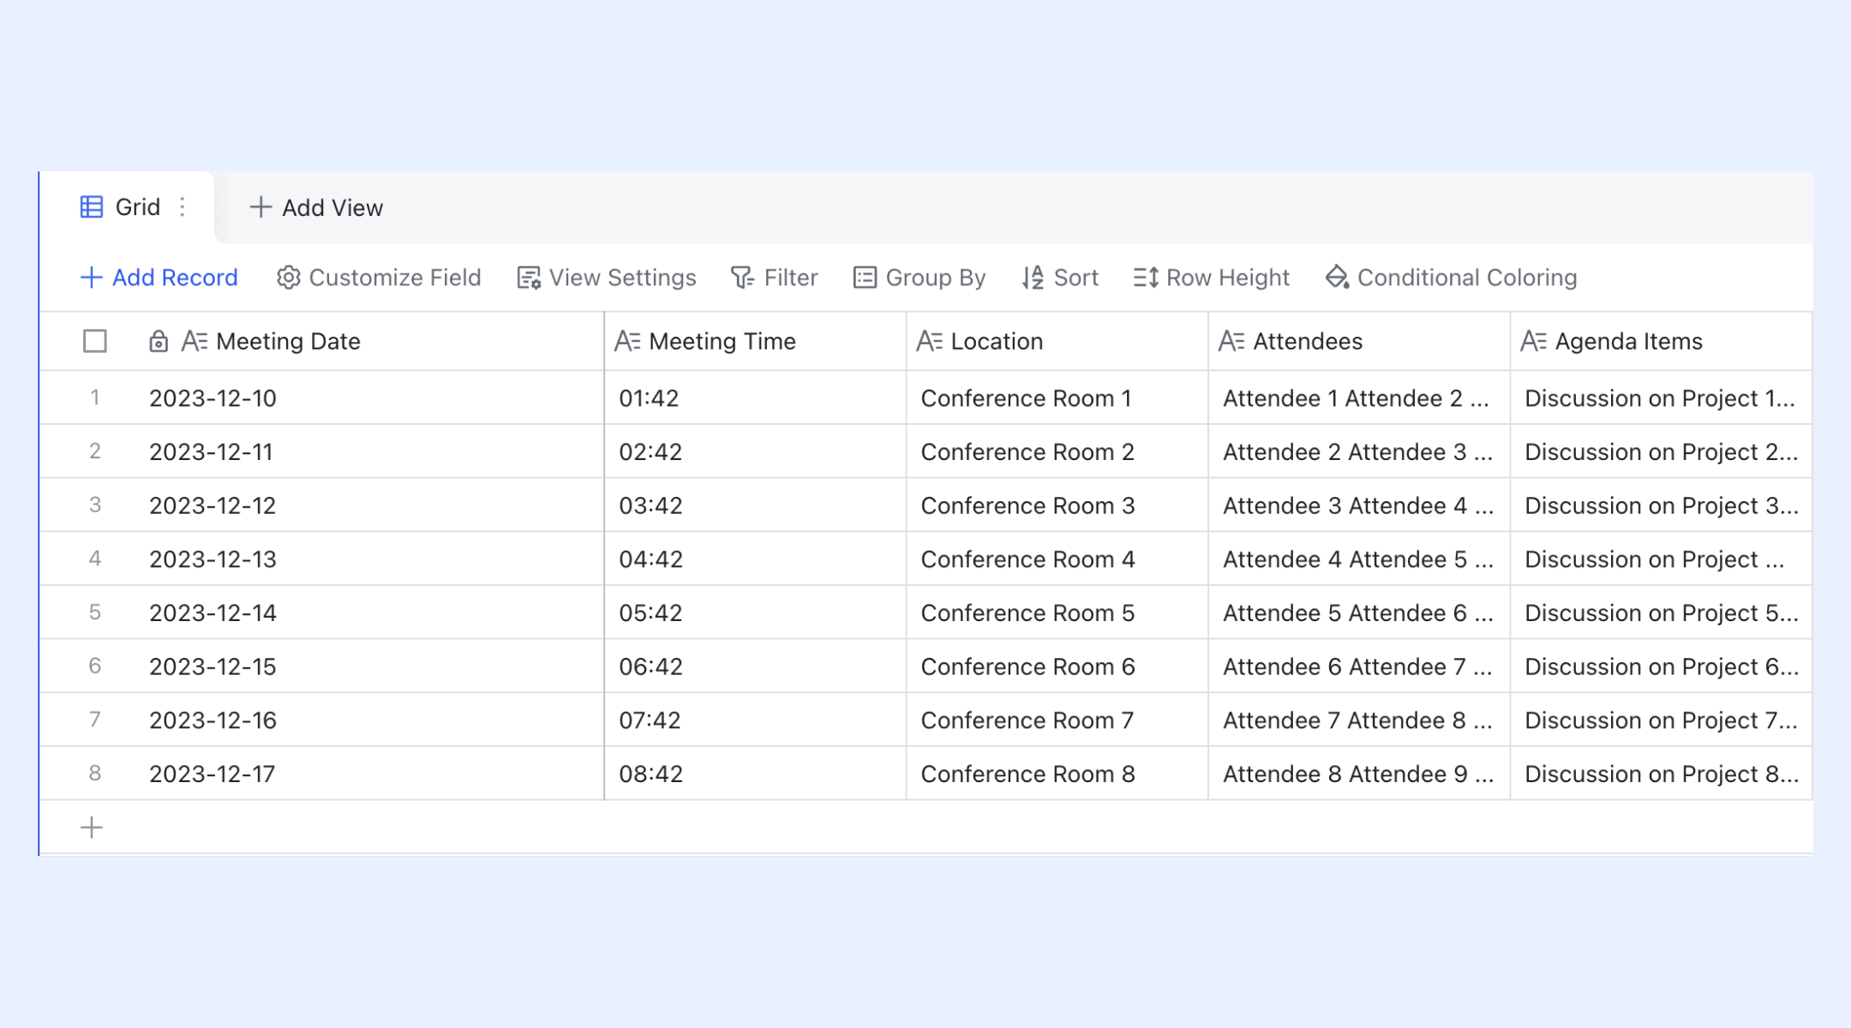Image resolution: width=1851 pixels, height=1028 pixels.
Task: Select the Conference Room 7 cell
Action: [x=1057, y=720]
